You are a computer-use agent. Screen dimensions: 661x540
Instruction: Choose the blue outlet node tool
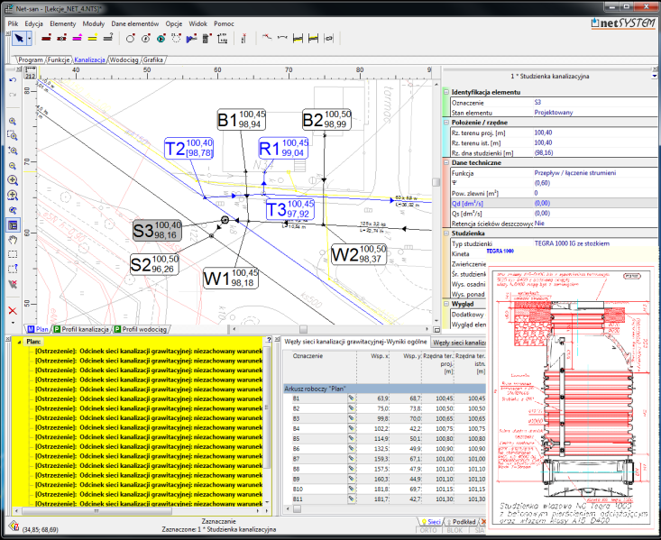[191, 39]
